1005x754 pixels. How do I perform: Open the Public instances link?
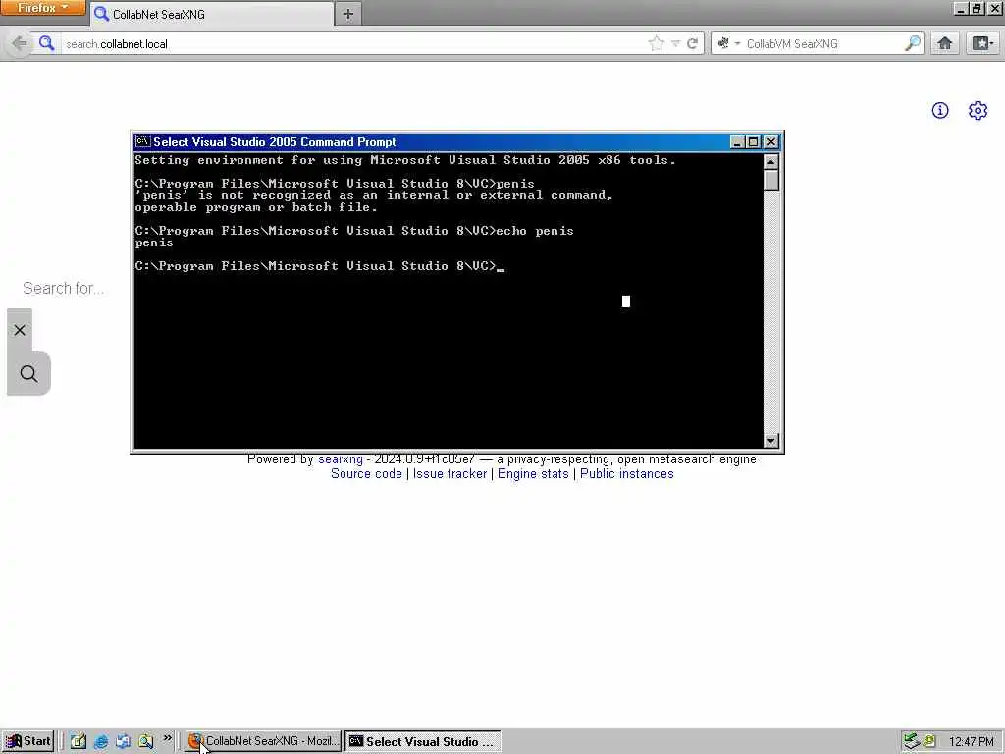(x=627, y=474)
